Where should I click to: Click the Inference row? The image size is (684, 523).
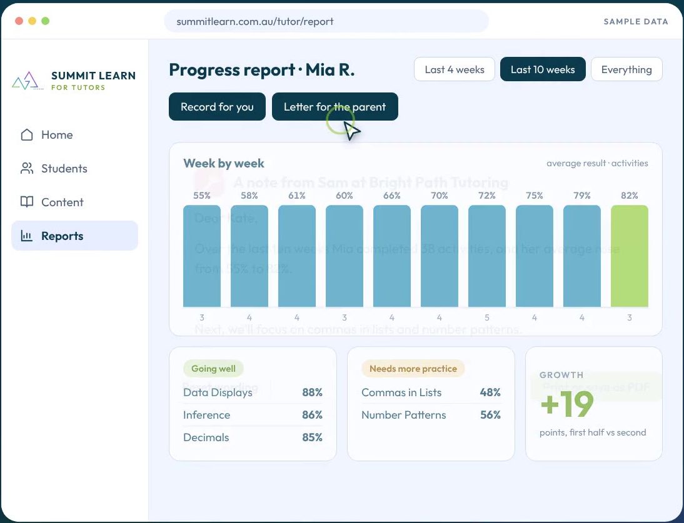(x=253, y=415)
